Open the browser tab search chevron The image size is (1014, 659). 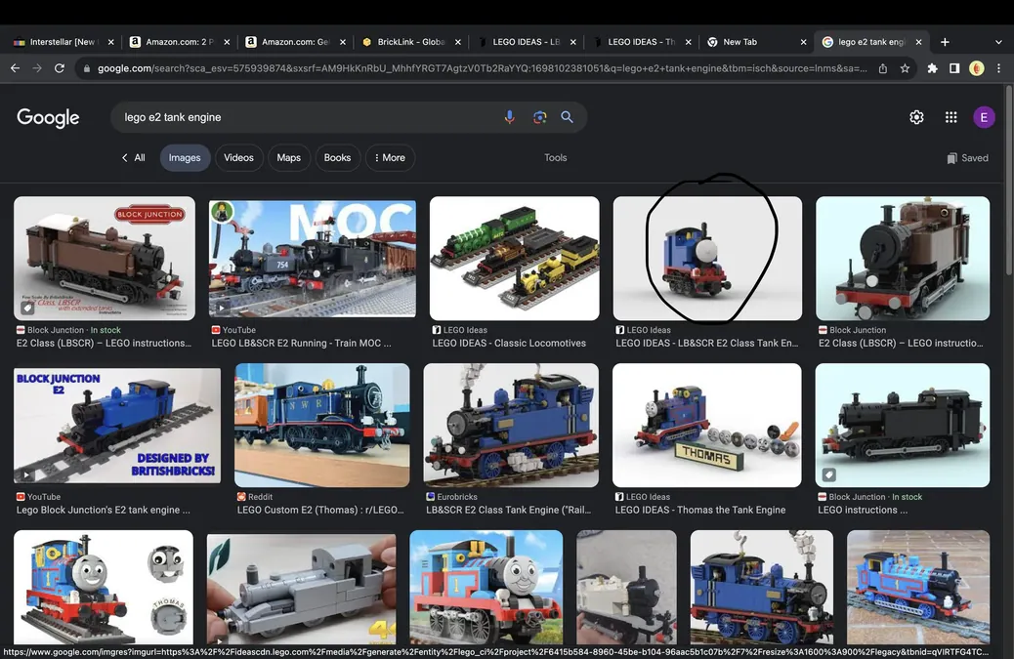[997, 42]
